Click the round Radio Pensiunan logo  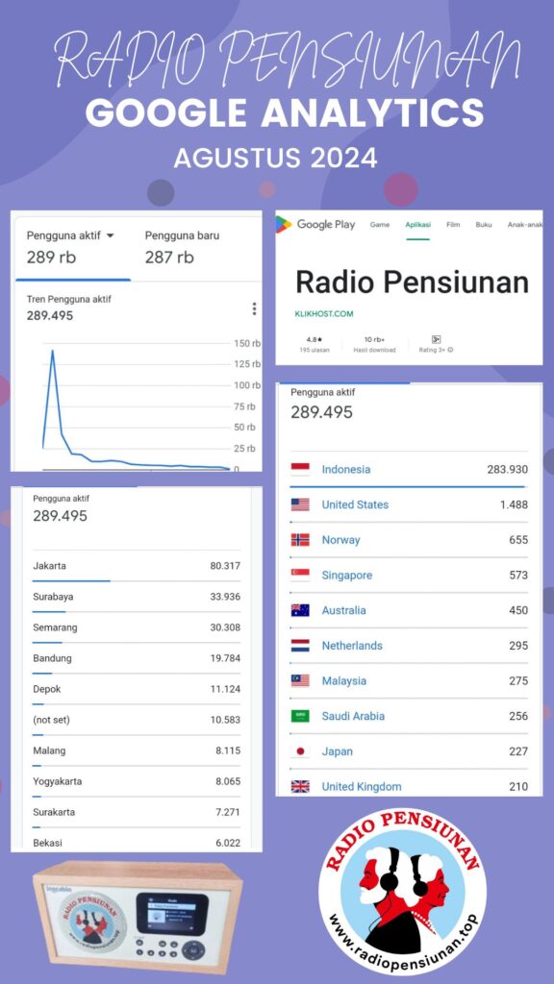tap(402, 892)
